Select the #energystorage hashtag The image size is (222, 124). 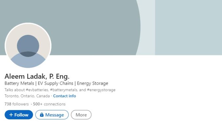click(x=101, y=90)
